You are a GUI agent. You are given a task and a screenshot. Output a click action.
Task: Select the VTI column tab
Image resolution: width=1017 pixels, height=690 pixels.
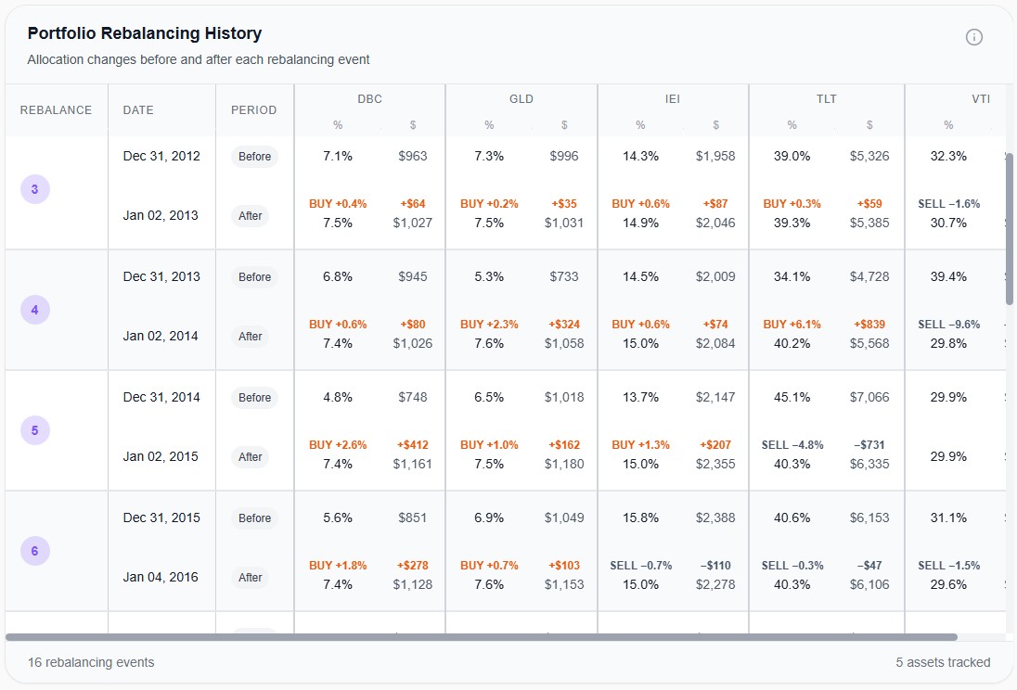[981, 98]
